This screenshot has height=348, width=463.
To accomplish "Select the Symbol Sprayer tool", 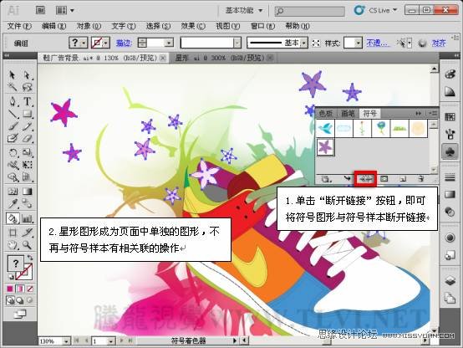I will pos(13,218).
